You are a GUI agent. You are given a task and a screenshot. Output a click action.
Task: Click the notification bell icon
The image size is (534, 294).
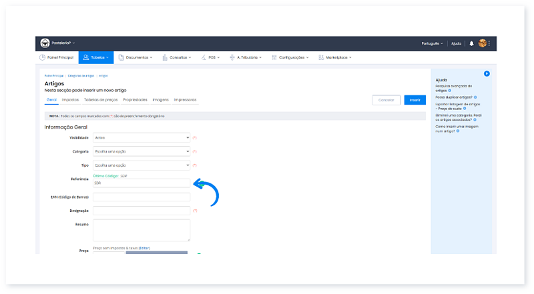pyautogui.click(x=472, y=43)
